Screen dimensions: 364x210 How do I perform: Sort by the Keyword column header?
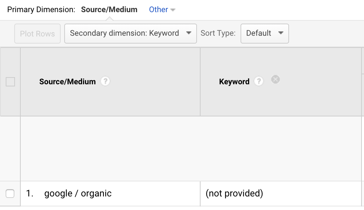[x=234, y=82]
